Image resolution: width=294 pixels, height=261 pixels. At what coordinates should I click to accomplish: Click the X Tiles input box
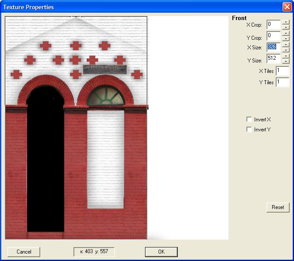coord(282,71)
